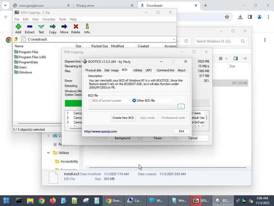Open File Explorer from the taskbar
Viewport: 274px width, 206px height.
coord(30,201)
